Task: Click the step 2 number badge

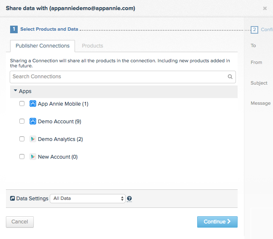Action: 254,30
